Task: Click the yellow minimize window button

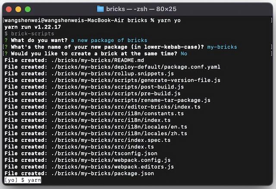Action: coord(18,9)
